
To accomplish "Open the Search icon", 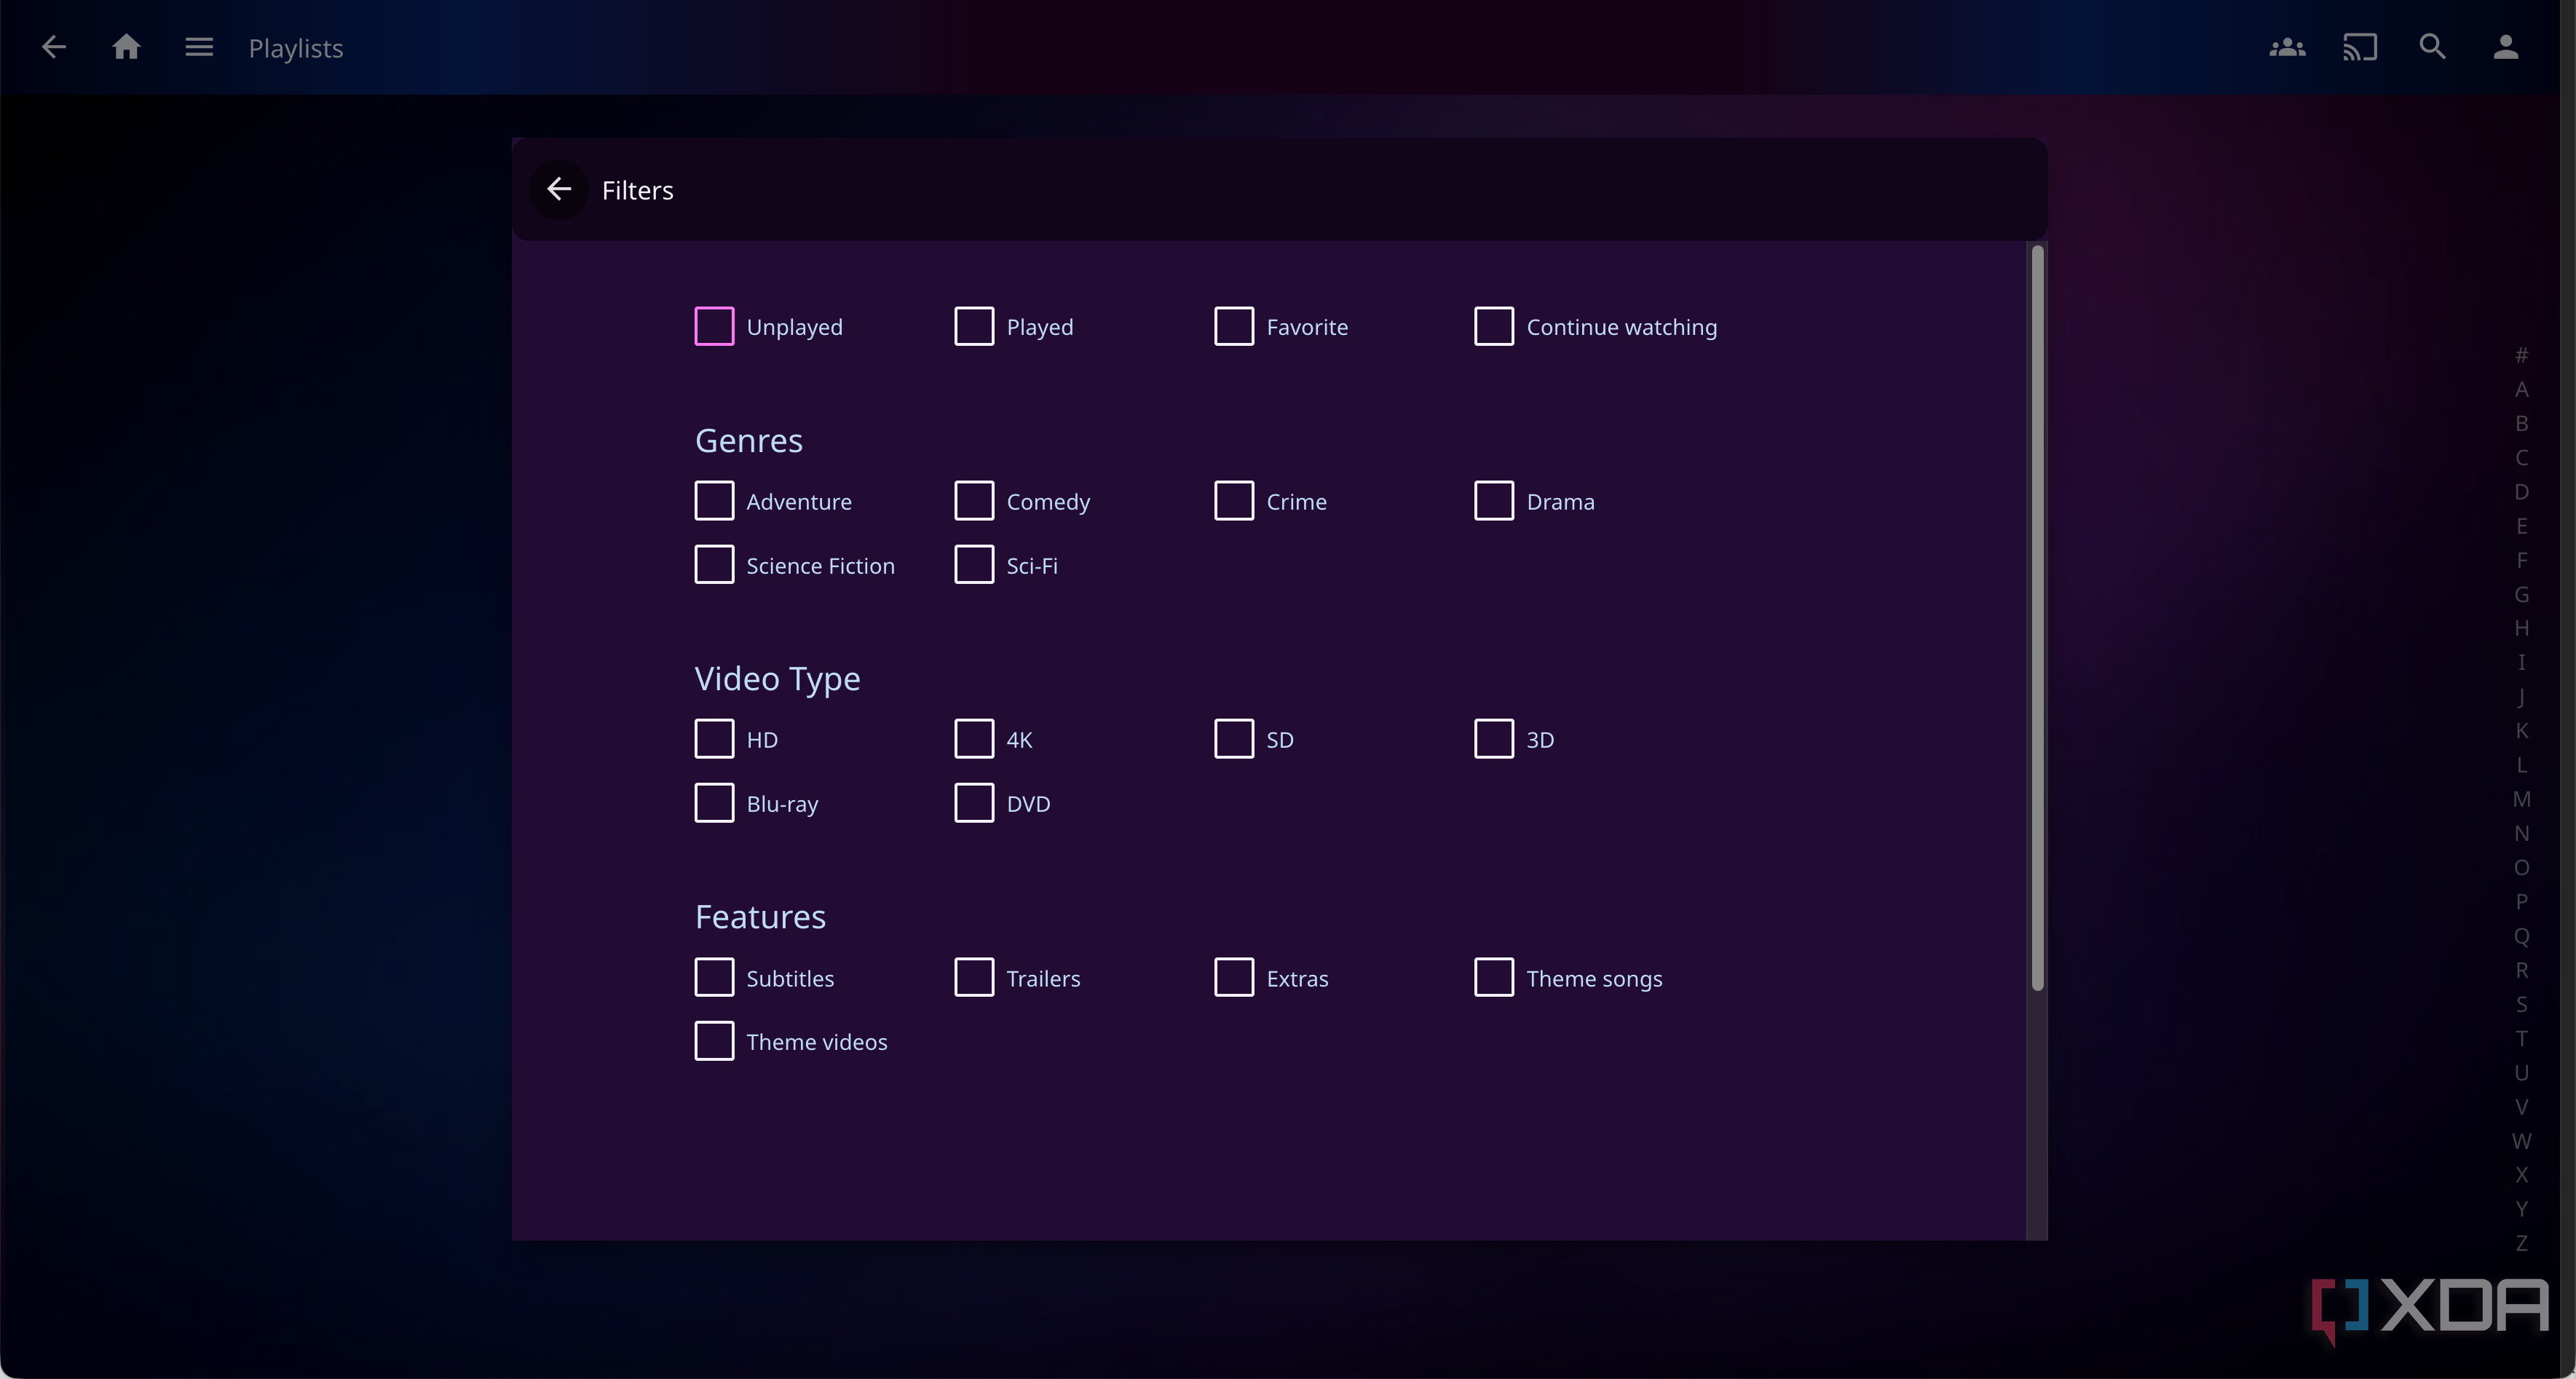I will coord(2433,47).
